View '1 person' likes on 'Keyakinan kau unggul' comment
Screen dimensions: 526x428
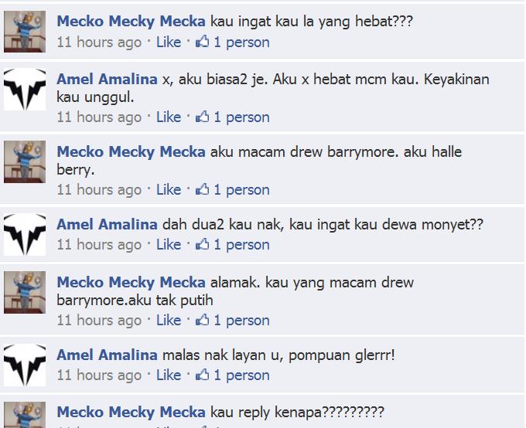click(241, 117)
